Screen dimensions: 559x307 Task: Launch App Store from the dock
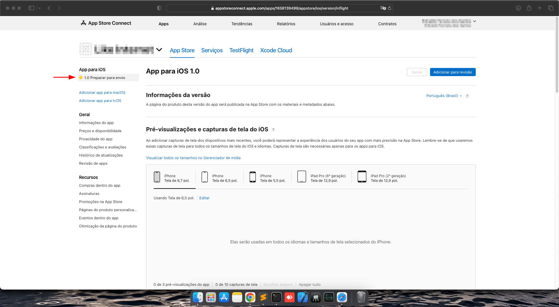click(x=224, y=297)
